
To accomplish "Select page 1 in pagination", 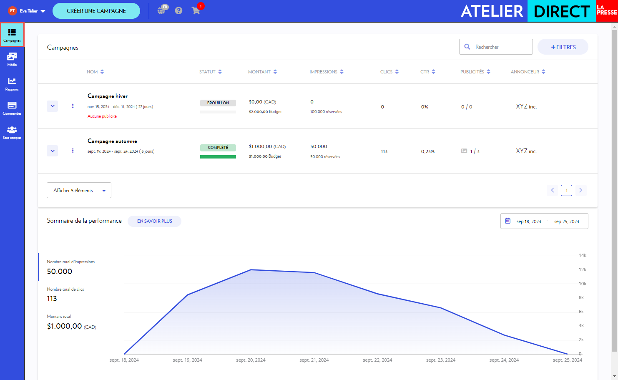I will tap(566, 190).
